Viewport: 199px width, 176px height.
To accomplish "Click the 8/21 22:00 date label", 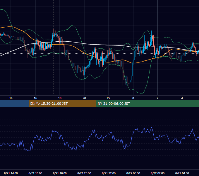I will point(109,173).
